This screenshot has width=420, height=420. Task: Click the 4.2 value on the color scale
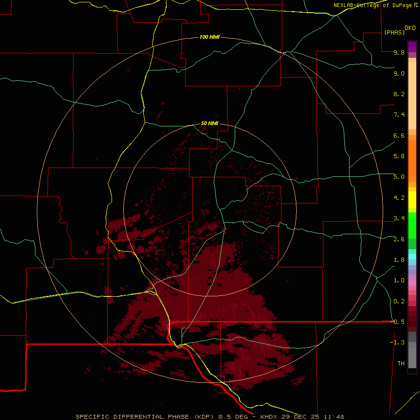click(x=399, y=198)
